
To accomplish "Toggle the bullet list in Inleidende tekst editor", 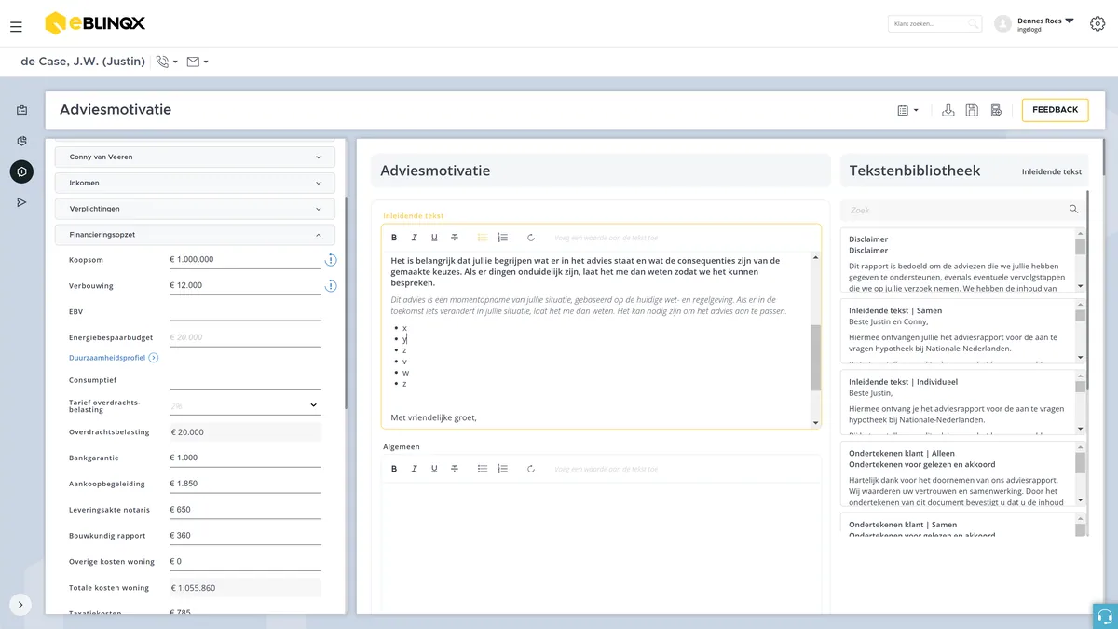I will point(483,238).
